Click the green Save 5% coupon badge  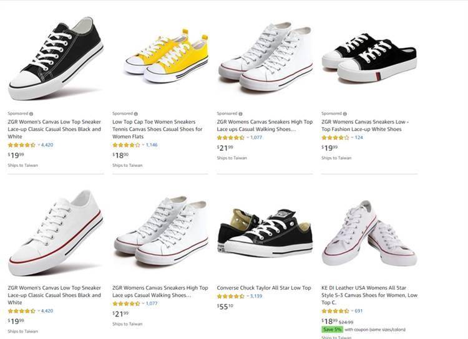(x=332, y=329)
